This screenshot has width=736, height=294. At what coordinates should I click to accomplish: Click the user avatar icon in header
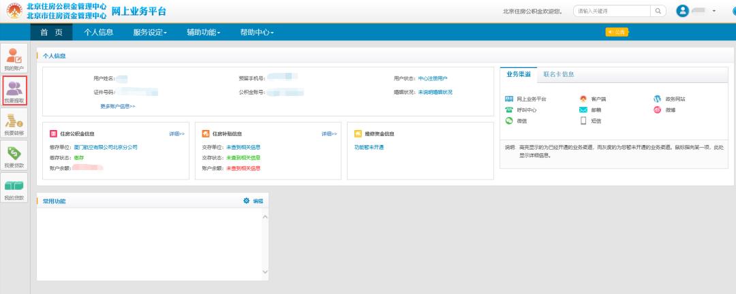point(682,11)
